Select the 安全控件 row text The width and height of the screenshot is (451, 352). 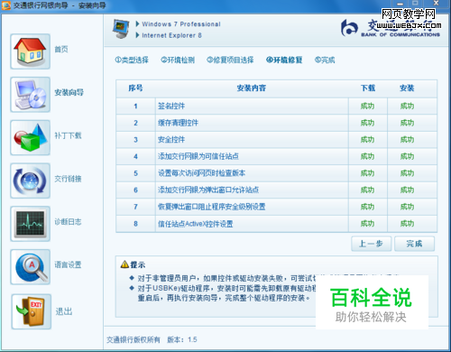point(171,140)
